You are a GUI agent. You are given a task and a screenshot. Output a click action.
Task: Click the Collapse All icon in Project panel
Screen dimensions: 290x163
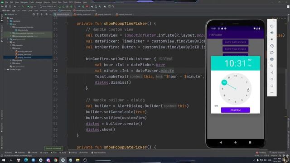[42, 14]
